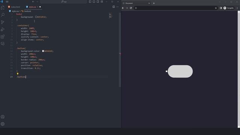Click the VS Code logo icon
Image resolution: width=240 pixels, height=135 pixels.
(1, 1)
